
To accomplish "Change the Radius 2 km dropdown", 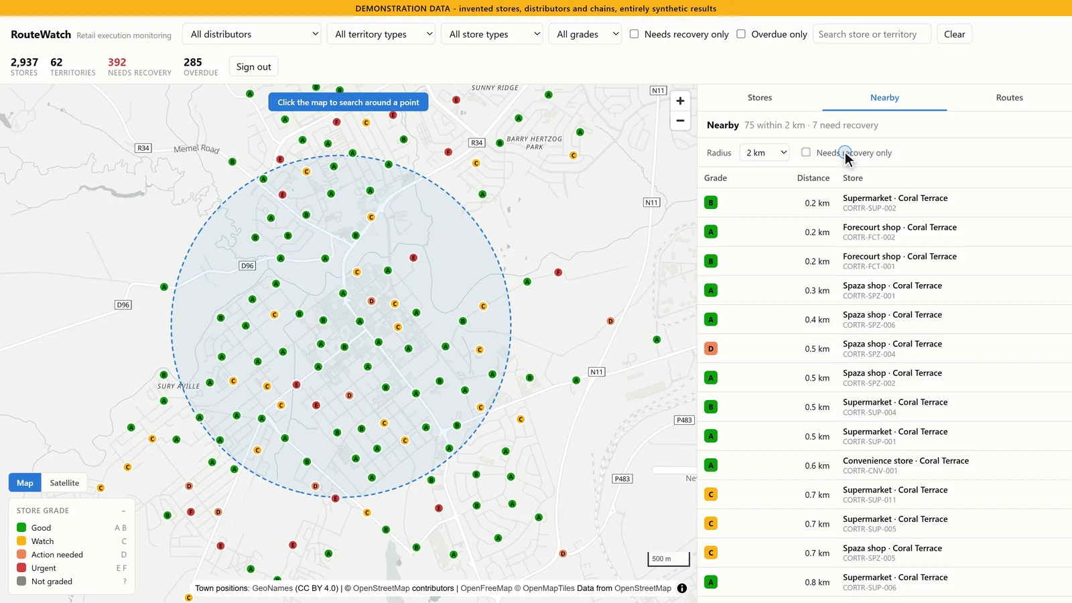I will tap(764, 153).
